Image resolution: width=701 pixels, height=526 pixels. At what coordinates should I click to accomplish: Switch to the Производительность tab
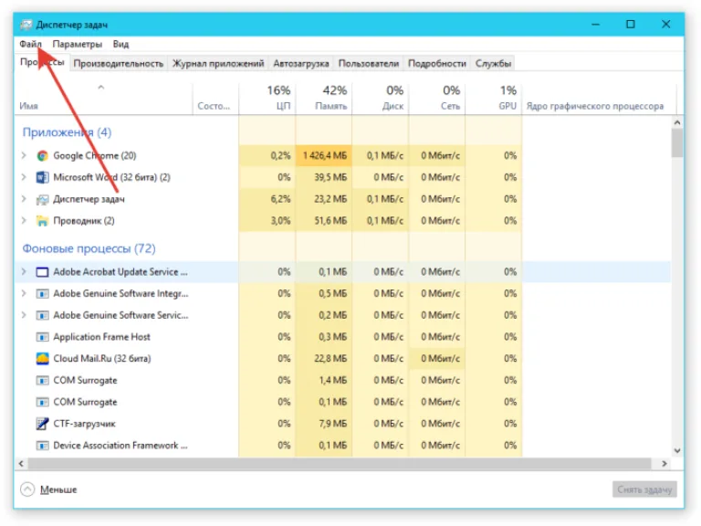(x=119, y=64)
